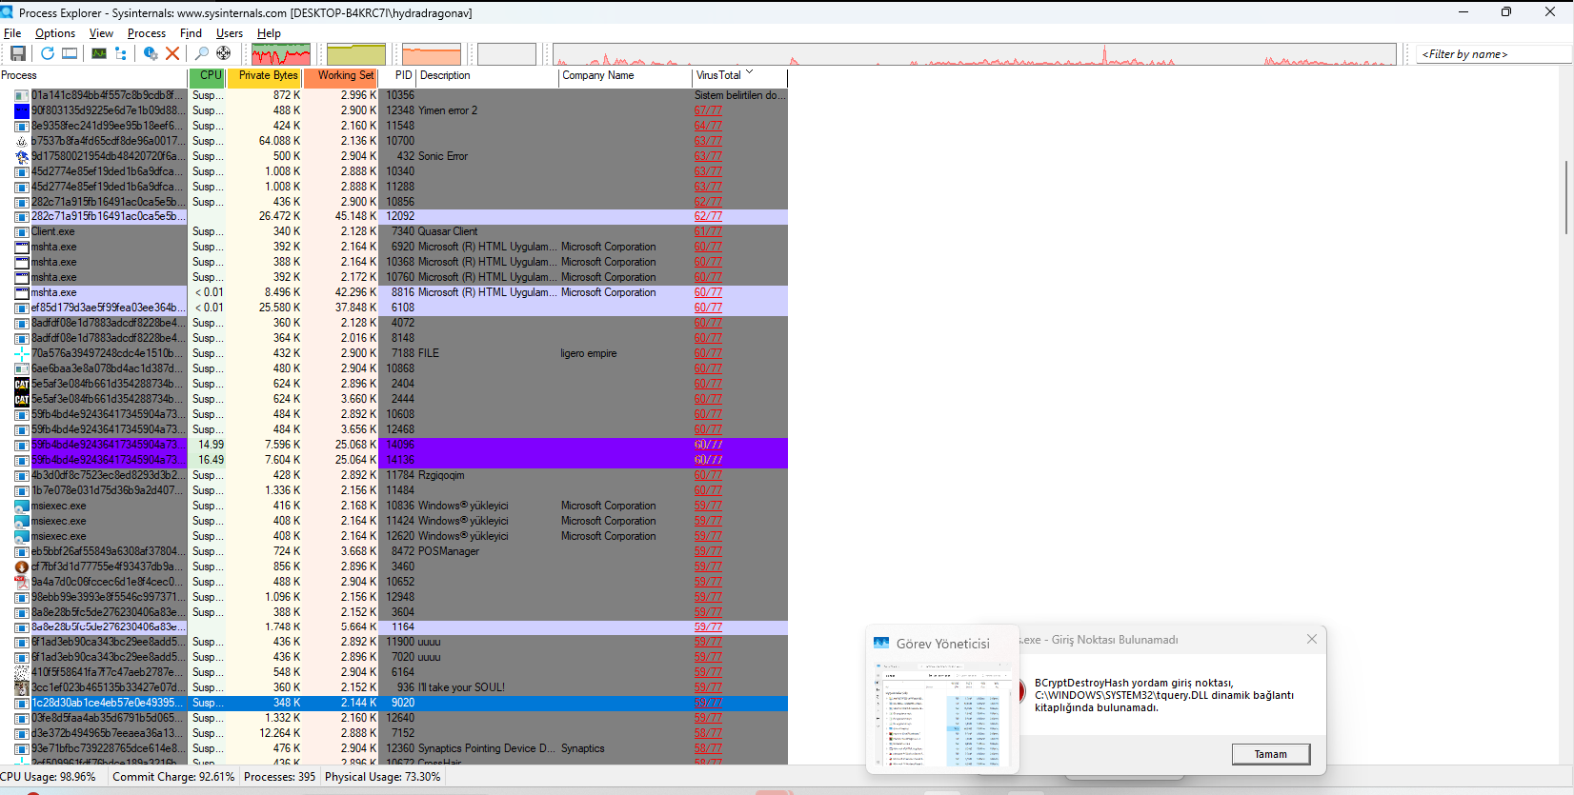Click the icon of process 9a4a7d0c06fccec6d1e

(22, 582)
